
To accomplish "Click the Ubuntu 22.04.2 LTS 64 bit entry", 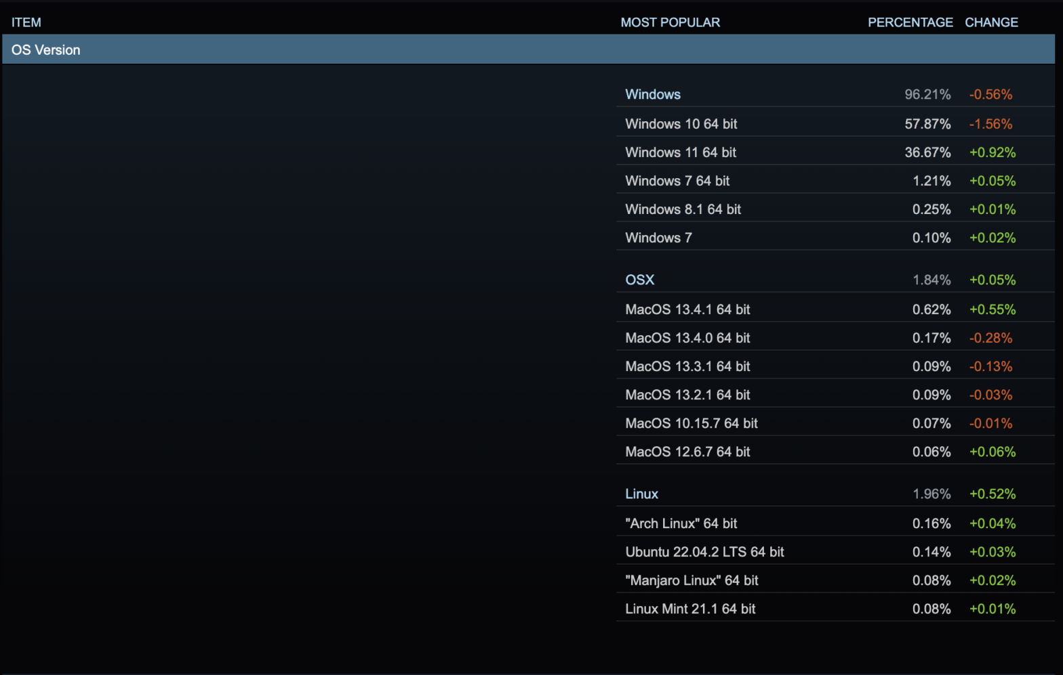I will [704, 552].
